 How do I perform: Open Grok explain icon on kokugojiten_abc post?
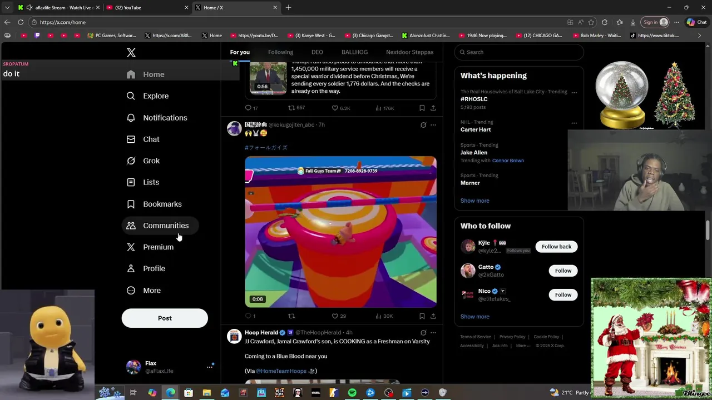click(423, 125)
